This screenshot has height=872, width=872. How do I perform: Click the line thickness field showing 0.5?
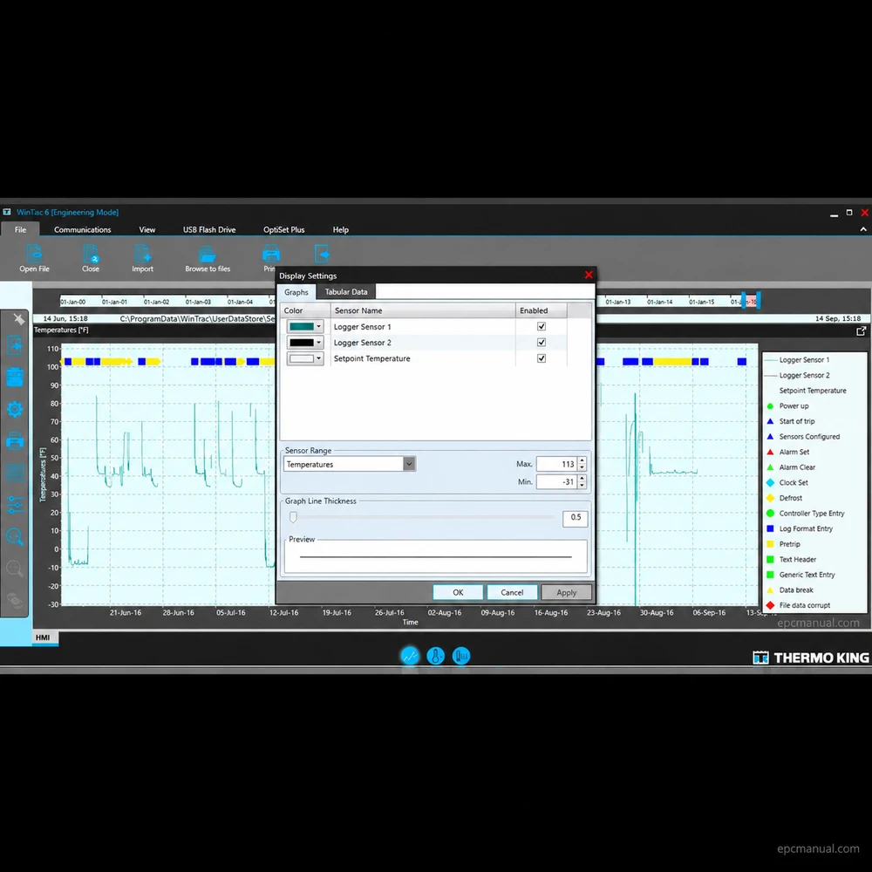pyautogui.click(x=575, y=518)
